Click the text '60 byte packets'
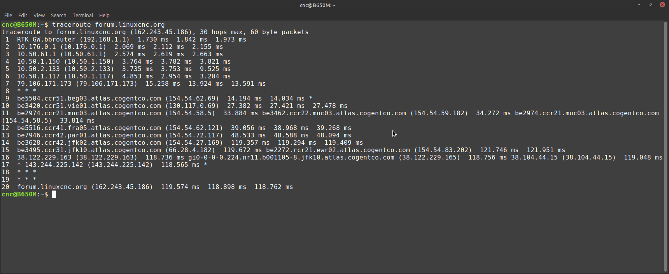669x274 pixels. (280, 32)
